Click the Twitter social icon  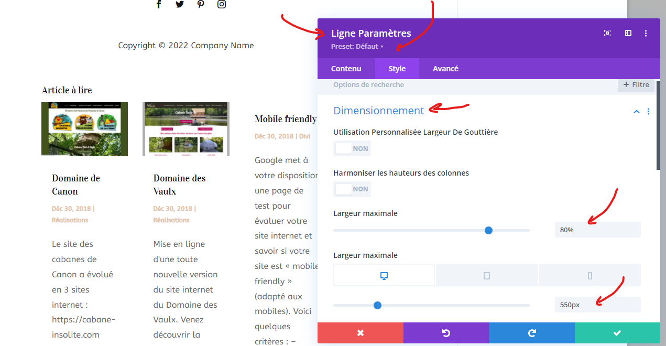click(180, 4)
